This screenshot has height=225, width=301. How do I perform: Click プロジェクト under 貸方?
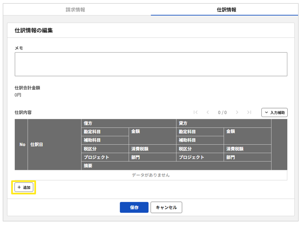200,157
